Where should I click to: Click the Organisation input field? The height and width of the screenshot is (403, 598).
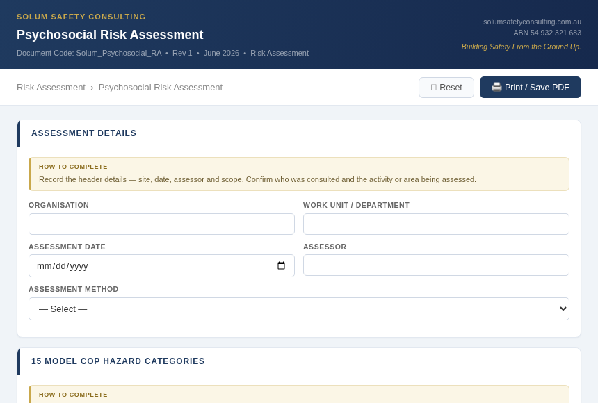point(161,224)
